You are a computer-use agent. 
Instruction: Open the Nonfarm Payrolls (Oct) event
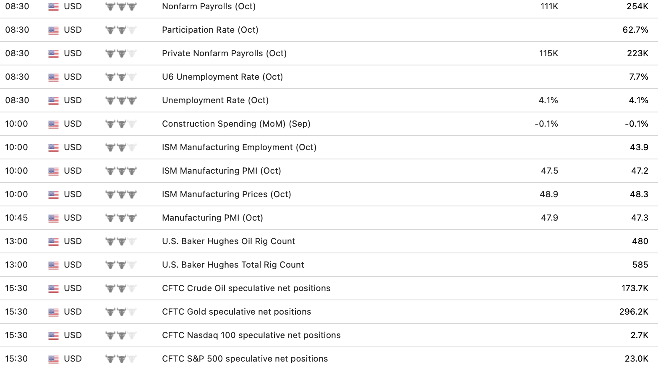point(209,7)
